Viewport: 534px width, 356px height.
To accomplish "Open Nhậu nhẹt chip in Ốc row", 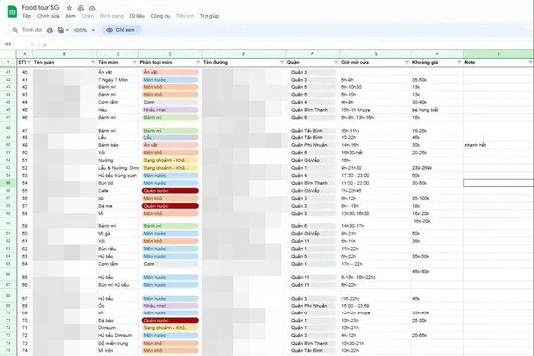I will point(170,306).
